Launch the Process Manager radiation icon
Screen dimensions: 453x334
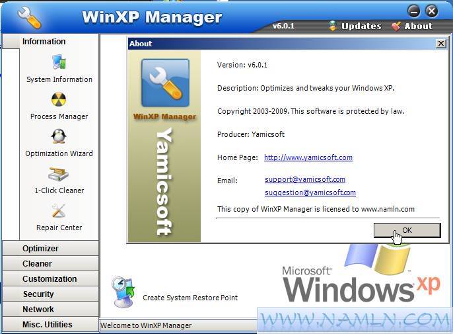59,99
